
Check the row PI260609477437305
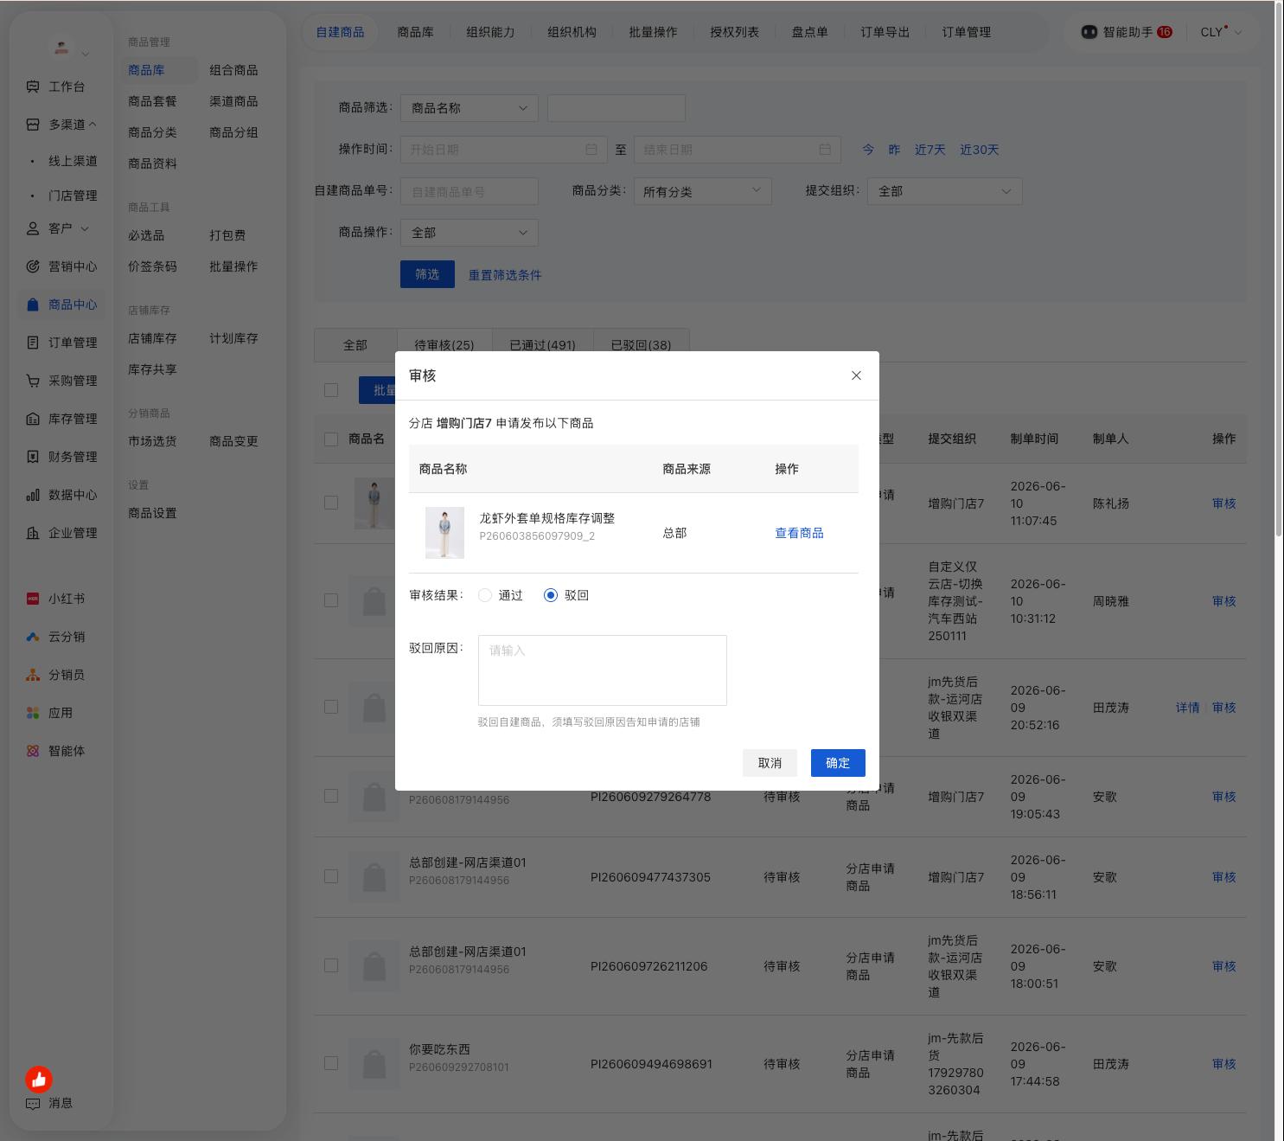[x=331, y=876]
